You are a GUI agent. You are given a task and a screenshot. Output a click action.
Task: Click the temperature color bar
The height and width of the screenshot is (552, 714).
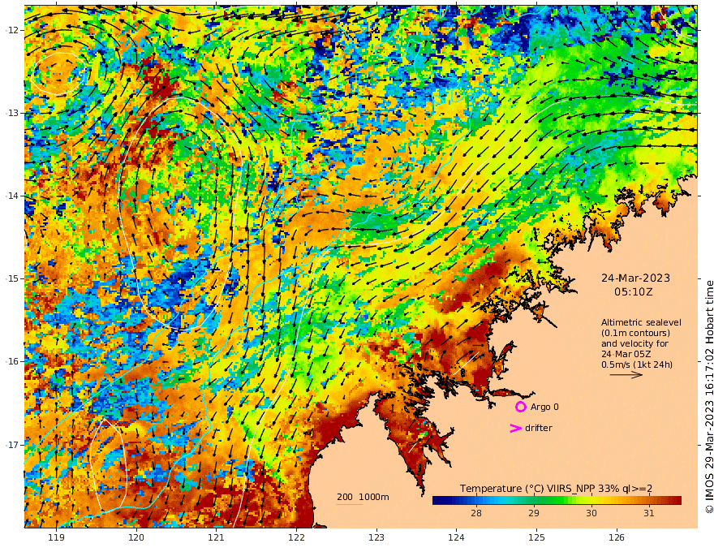coord(557,501)
